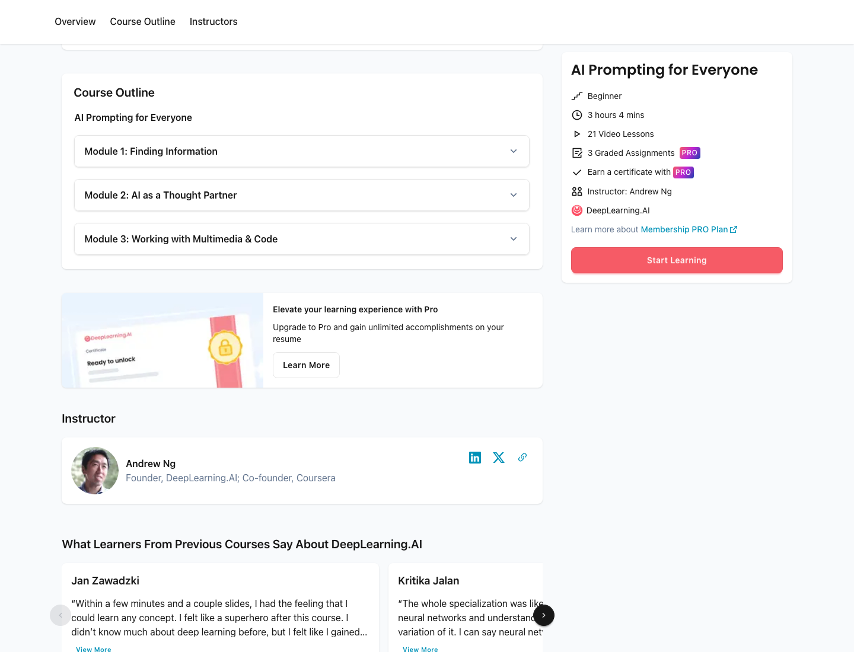Screen dimensions: 854x652
Task: Click 'AI Prompting for Everyone' outline subtitle
Action: click(x=133, y=117)
